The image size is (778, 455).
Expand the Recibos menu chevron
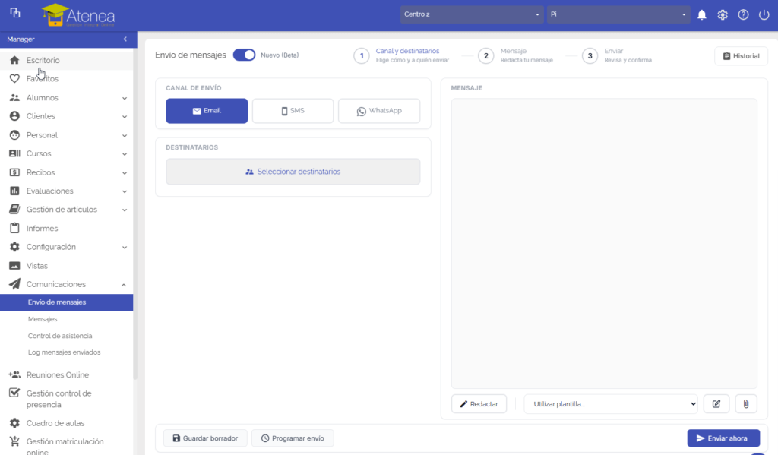click(125, 172)
